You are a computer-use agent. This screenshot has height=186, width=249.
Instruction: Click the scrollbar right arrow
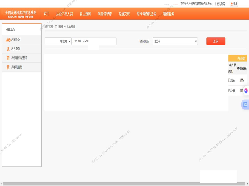click(x=247, y=184)
